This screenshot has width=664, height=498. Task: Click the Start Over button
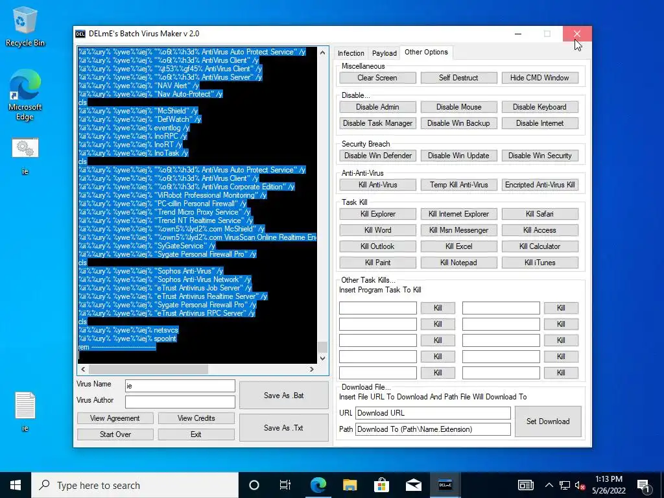point(115,434)
